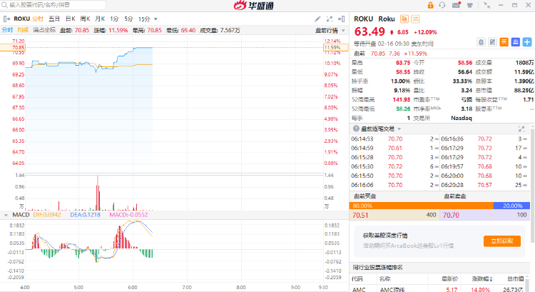
Task: Click the search magnifier icon
Action: 4,5
